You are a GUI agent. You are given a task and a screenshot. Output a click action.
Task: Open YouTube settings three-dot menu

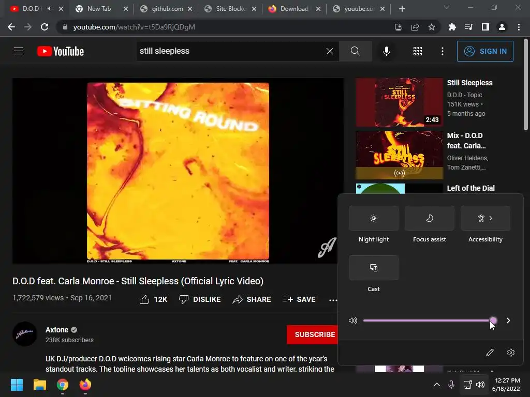click(x=442, y=51)
